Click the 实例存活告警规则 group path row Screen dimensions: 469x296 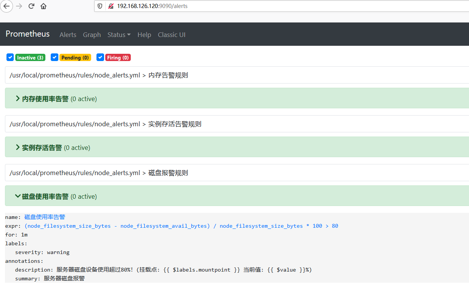(x=237, y=124)
